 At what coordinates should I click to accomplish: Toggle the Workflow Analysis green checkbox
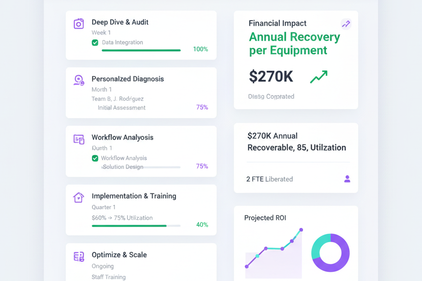(95, 158)
